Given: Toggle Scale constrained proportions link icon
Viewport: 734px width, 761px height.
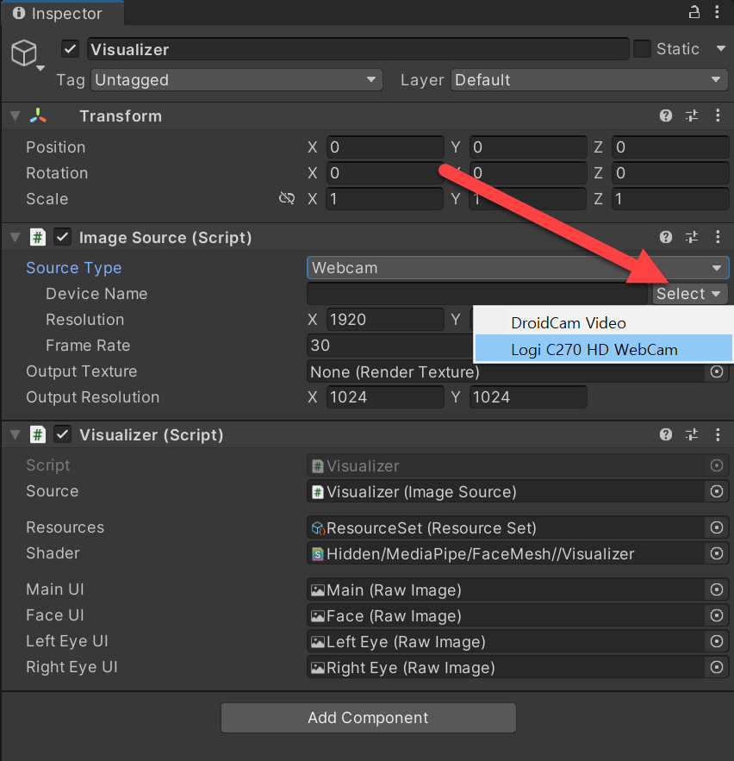Looking at the screenshot, I should pos(287,198).
